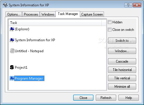Viewport: 144px width, 105px height.
Task: Click the Project1 S-shaped icon
Action: (12, 67)
